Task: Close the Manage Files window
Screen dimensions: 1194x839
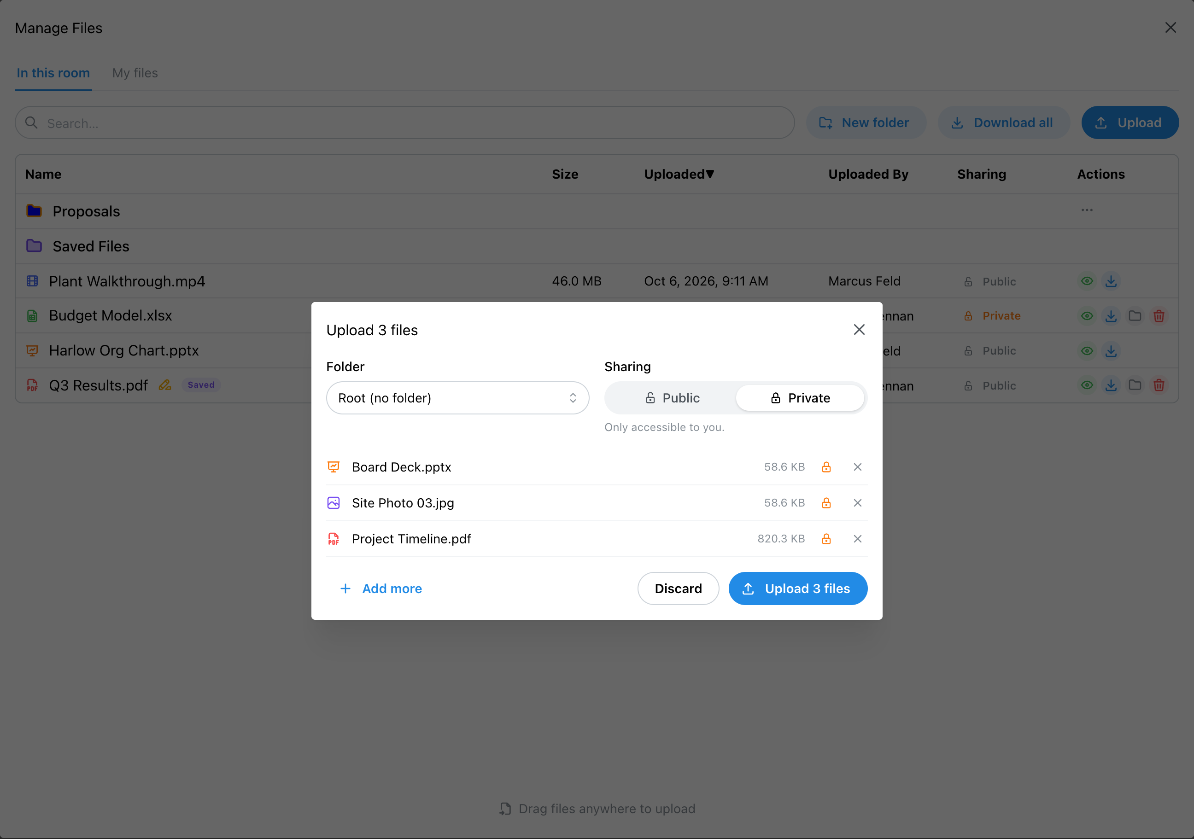Action: click(1170, 28)
